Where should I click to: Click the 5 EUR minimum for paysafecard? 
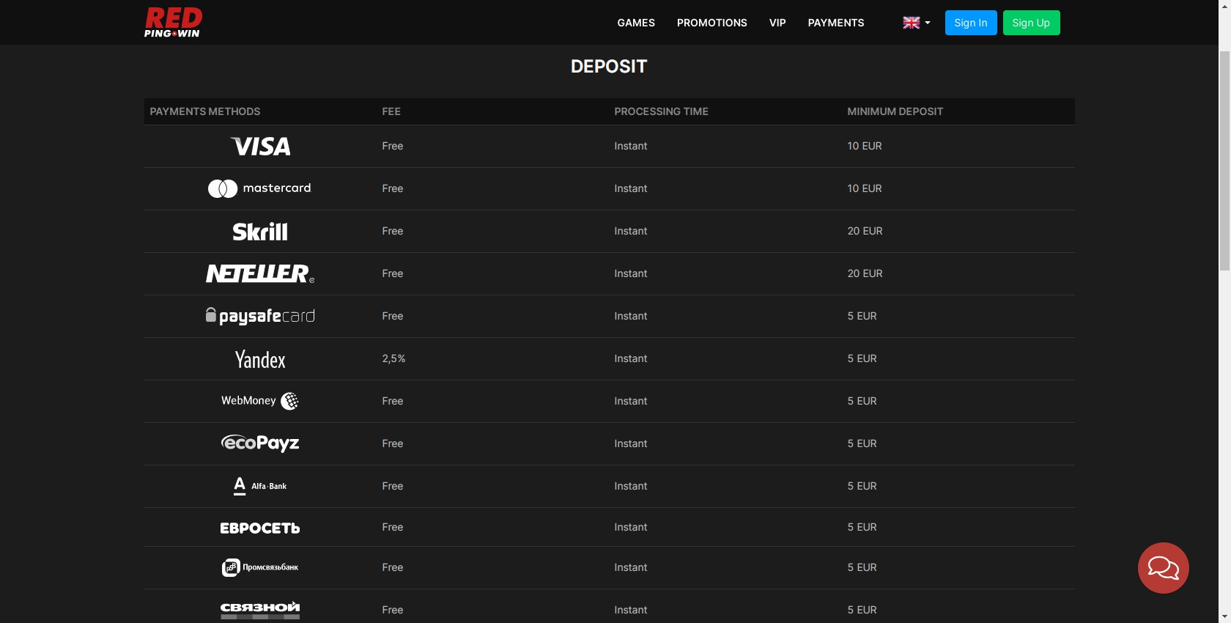click(862, 316)
